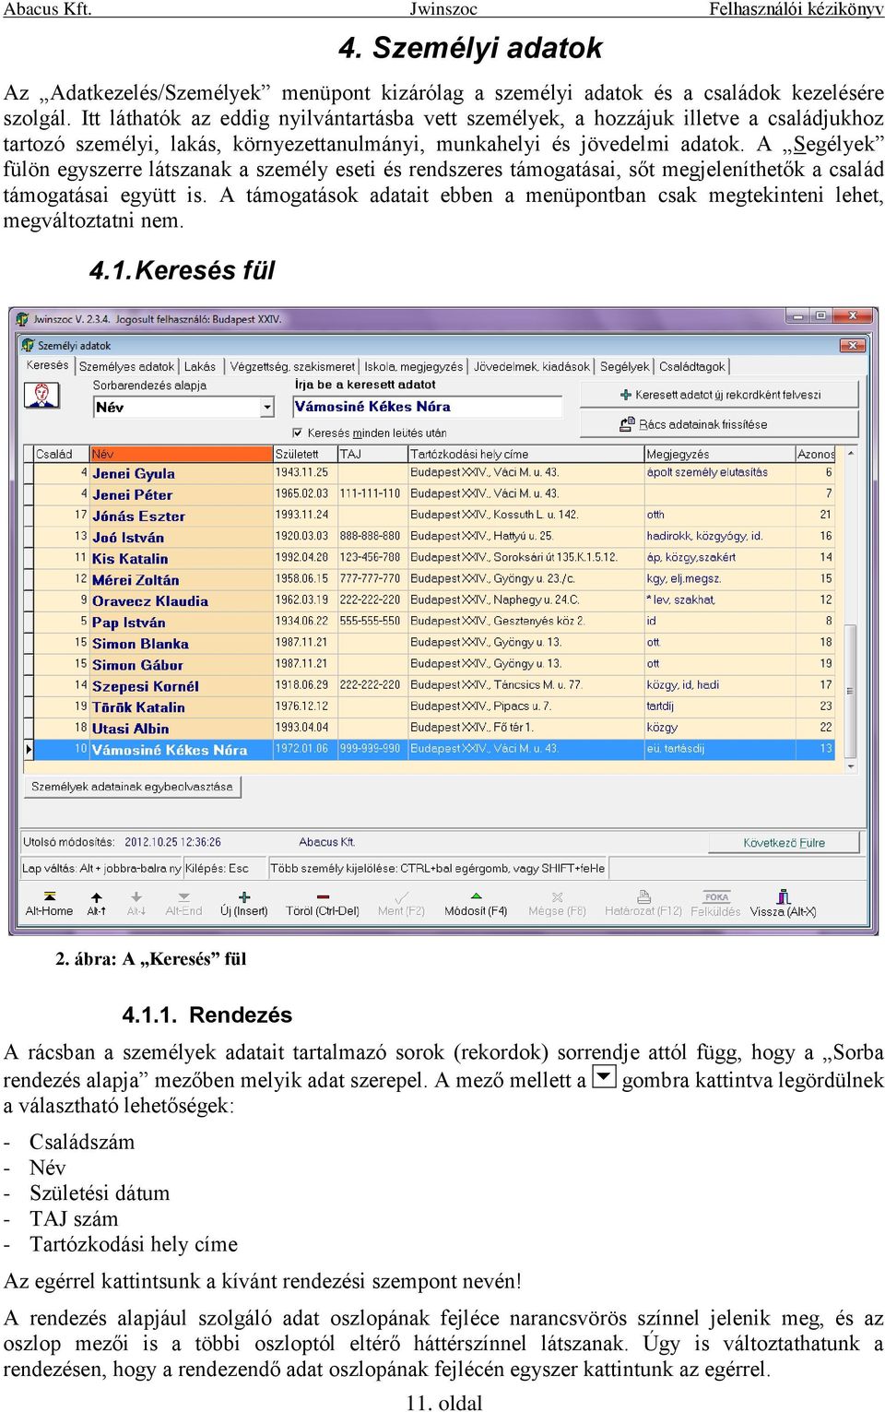The width and height of the screenshot is (885, 1412).
Task: Click the Alt-Home first record icon
Action: click(x=50, y=896)
